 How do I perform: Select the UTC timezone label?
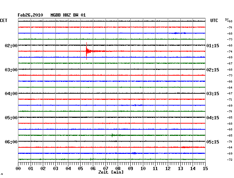click(214, 21)
